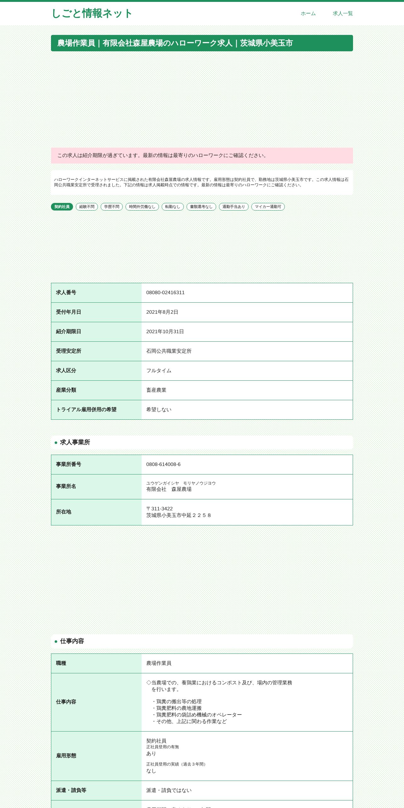
Task: Click the line 鶏糞肥料の袋詰め機械のオペレーター
Action: tap(197, 715)
